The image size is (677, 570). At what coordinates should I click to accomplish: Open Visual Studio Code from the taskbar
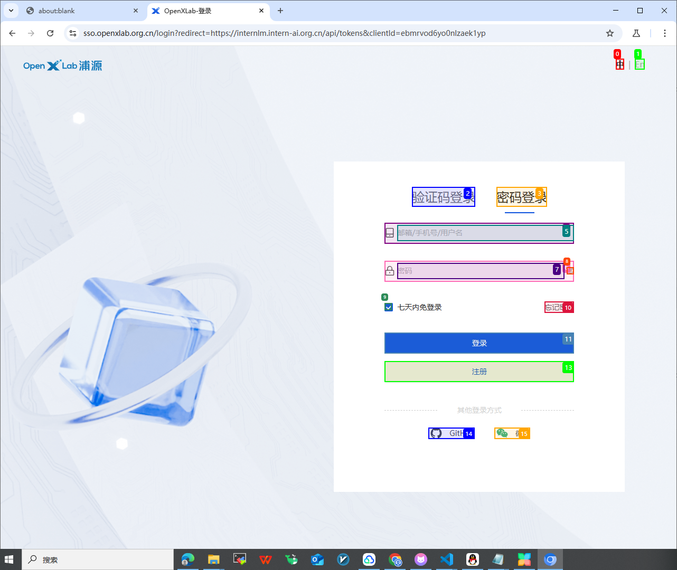pos(447,559)
